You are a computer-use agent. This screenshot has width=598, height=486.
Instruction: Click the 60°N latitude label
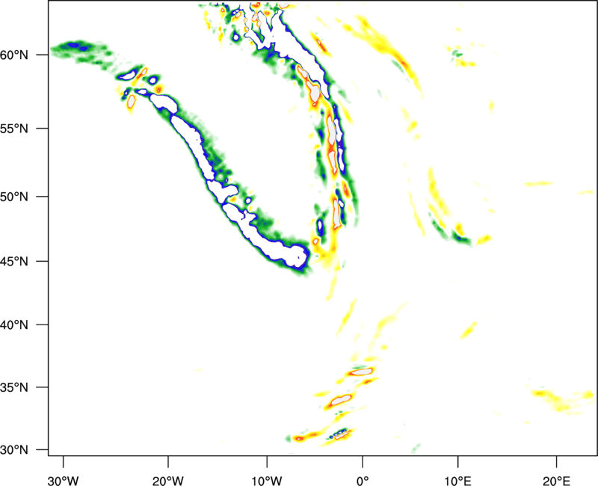[x=14, y=55]
